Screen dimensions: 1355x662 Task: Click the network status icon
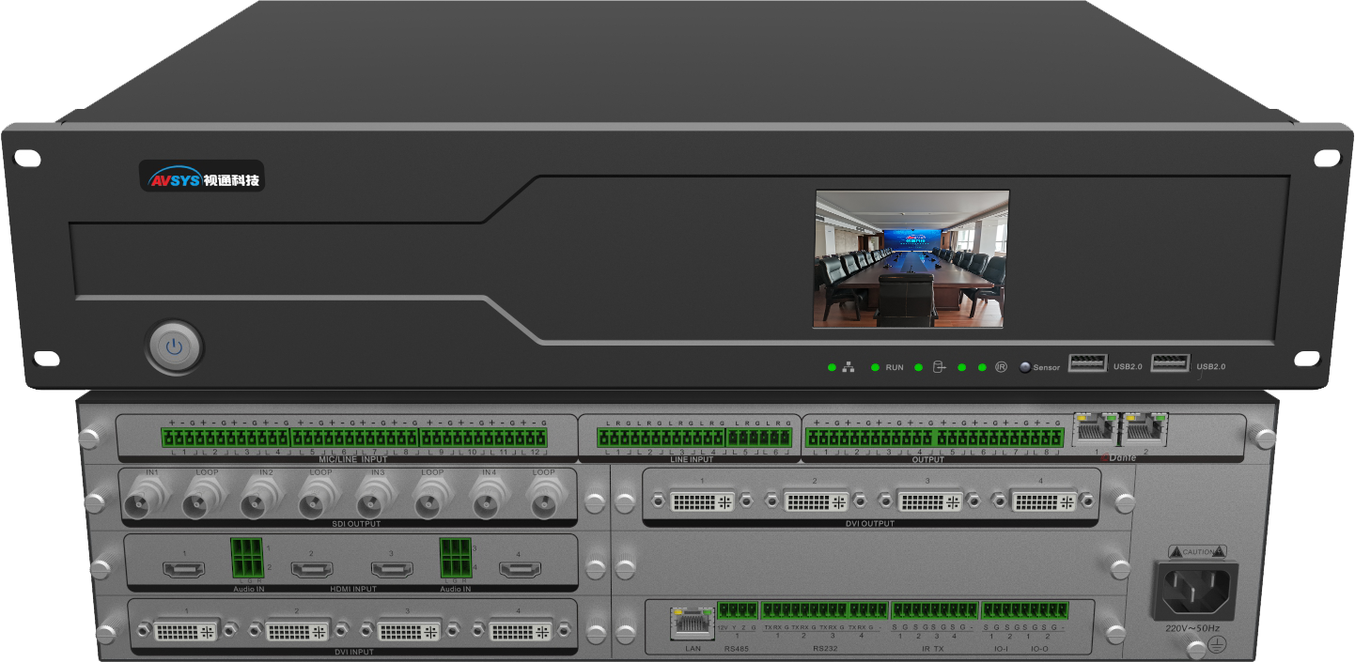coord(849,367)
